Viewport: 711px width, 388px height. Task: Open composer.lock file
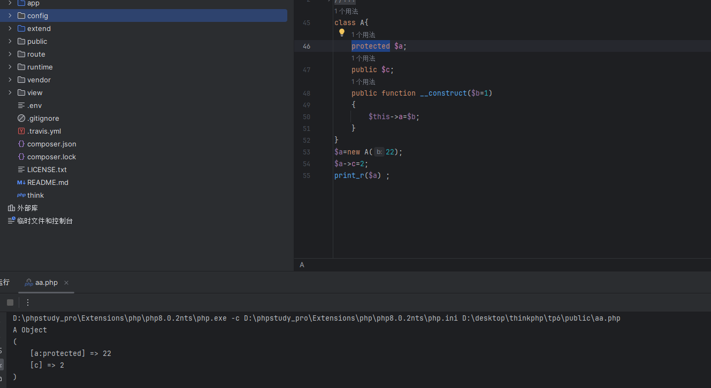[52, 157]
